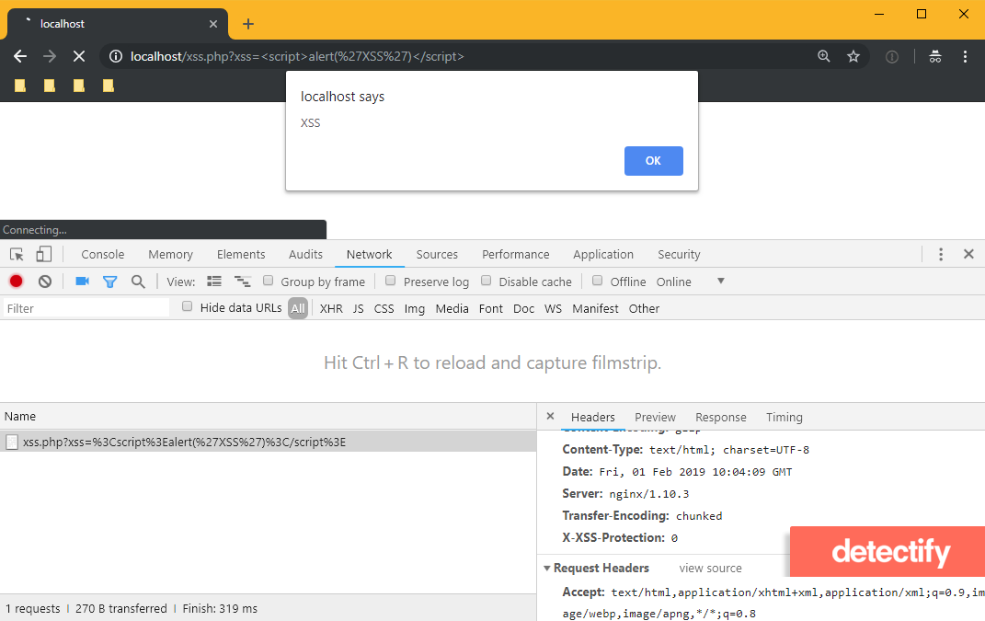Toggle the device toolbar icon
This screenshot has width=985, height=621.
pyautogui.click(x=42, y=253)
